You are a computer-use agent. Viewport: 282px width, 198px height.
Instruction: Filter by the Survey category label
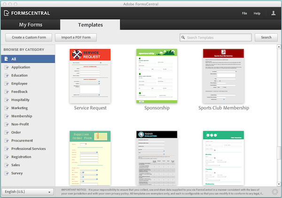(17, 173)
